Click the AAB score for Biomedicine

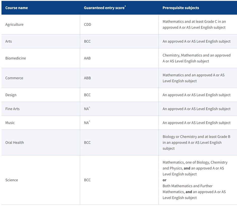click(87, 58)
